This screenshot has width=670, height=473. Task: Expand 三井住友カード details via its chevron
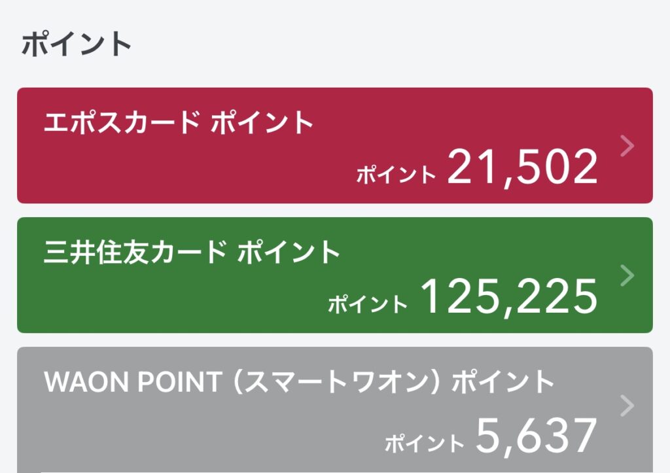tap(627, 275)
